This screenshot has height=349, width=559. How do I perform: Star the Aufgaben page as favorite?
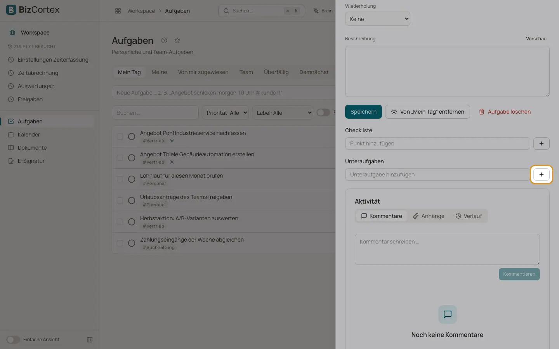177,40
